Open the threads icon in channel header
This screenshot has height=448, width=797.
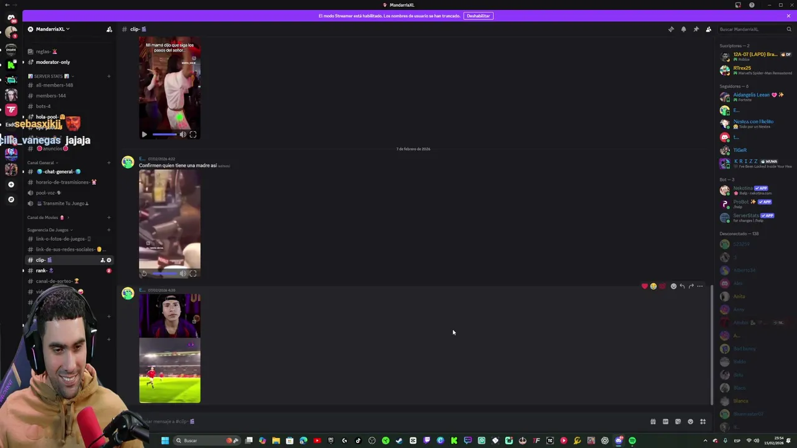(671, 29)
